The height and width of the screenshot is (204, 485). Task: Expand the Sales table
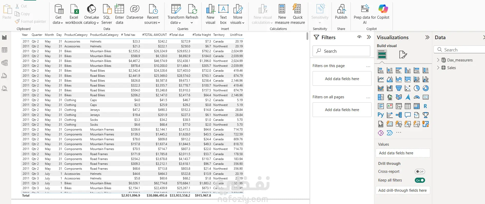pyautogui.click(x=438, y=68)
